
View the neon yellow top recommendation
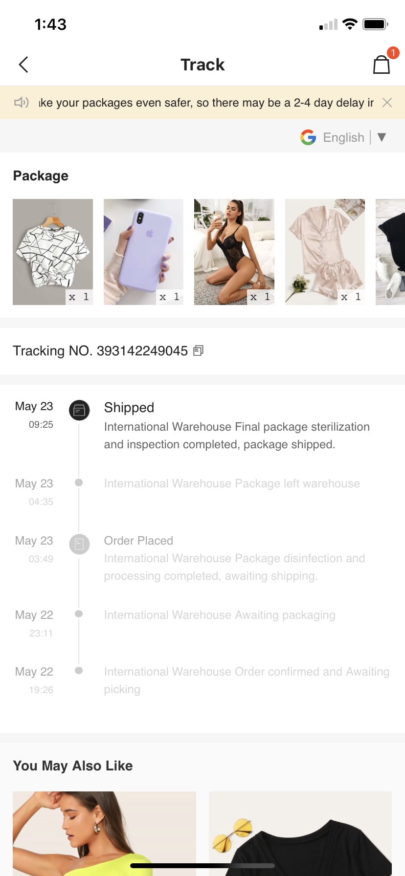click(104, 833)
